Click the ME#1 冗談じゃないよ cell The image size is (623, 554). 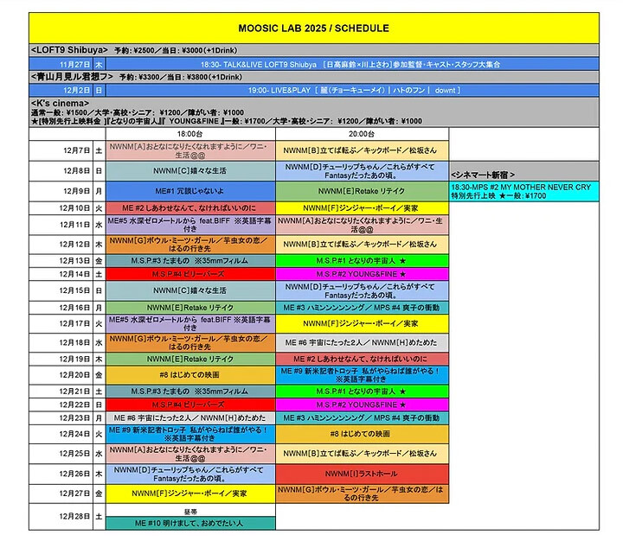pyautogui.click(x=190, y=191)
